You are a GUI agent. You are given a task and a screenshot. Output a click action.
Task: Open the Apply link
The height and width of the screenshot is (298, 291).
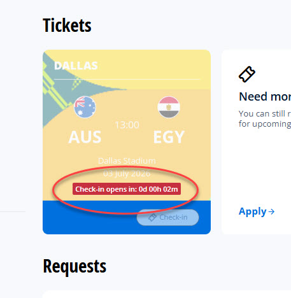click(x=257, y=211)
